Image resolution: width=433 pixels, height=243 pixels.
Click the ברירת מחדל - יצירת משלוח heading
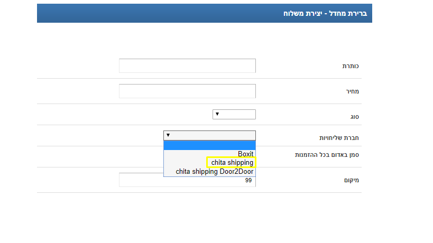tap(325, 14)
